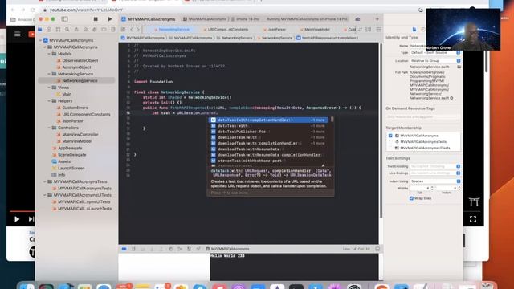The height and width of the screenshot is (289, 514).
Task: Open the Text Encoding dropdown
Action: (435, 166)
